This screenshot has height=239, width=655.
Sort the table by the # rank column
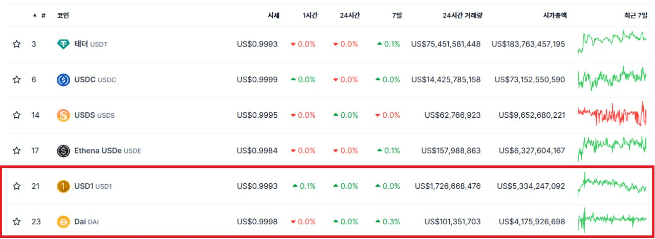(x=43, y=15)
